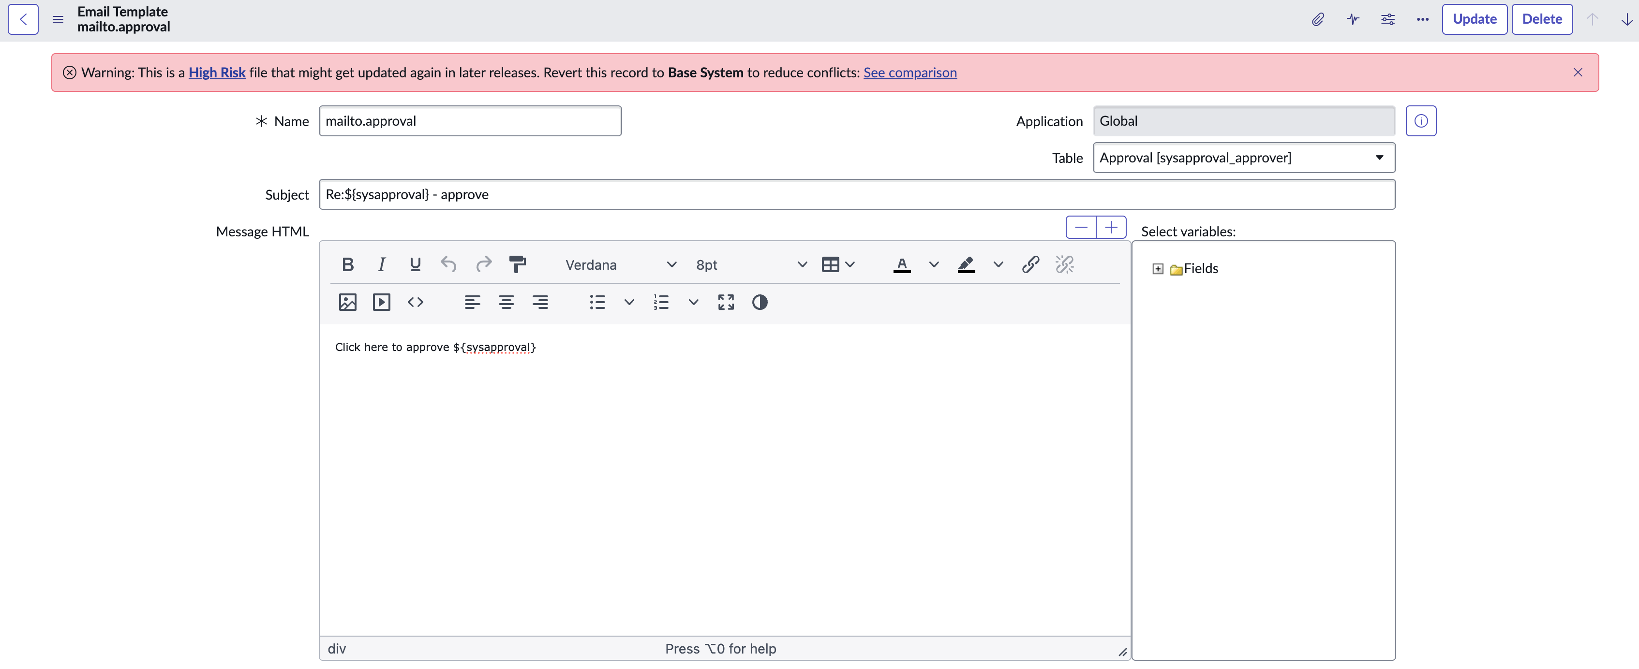The height and width of the screenshot is (669, 1639).
Task: Open highlight color picker dropdown arrow
Action: [998, 264]
